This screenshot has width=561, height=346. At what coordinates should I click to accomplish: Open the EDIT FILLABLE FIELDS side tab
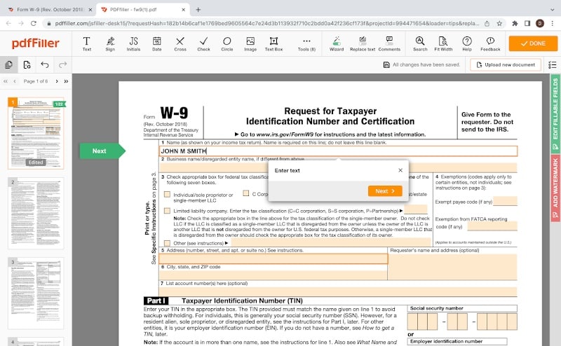[555, 114]
